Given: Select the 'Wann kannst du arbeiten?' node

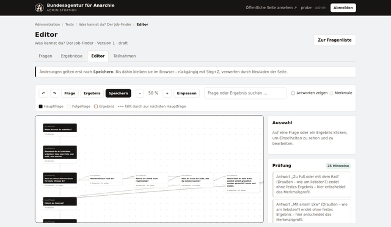Looking at the screenshot, I should point(60,130).
